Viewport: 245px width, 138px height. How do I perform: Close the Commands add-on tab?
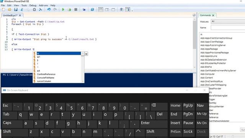click(x=213, y=15)
